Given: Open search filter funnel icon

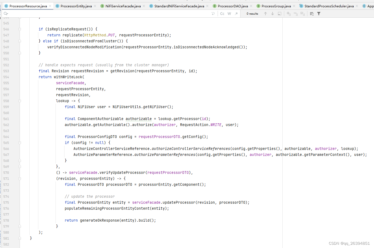Looking at the screenshot, I should pos(319,14).
